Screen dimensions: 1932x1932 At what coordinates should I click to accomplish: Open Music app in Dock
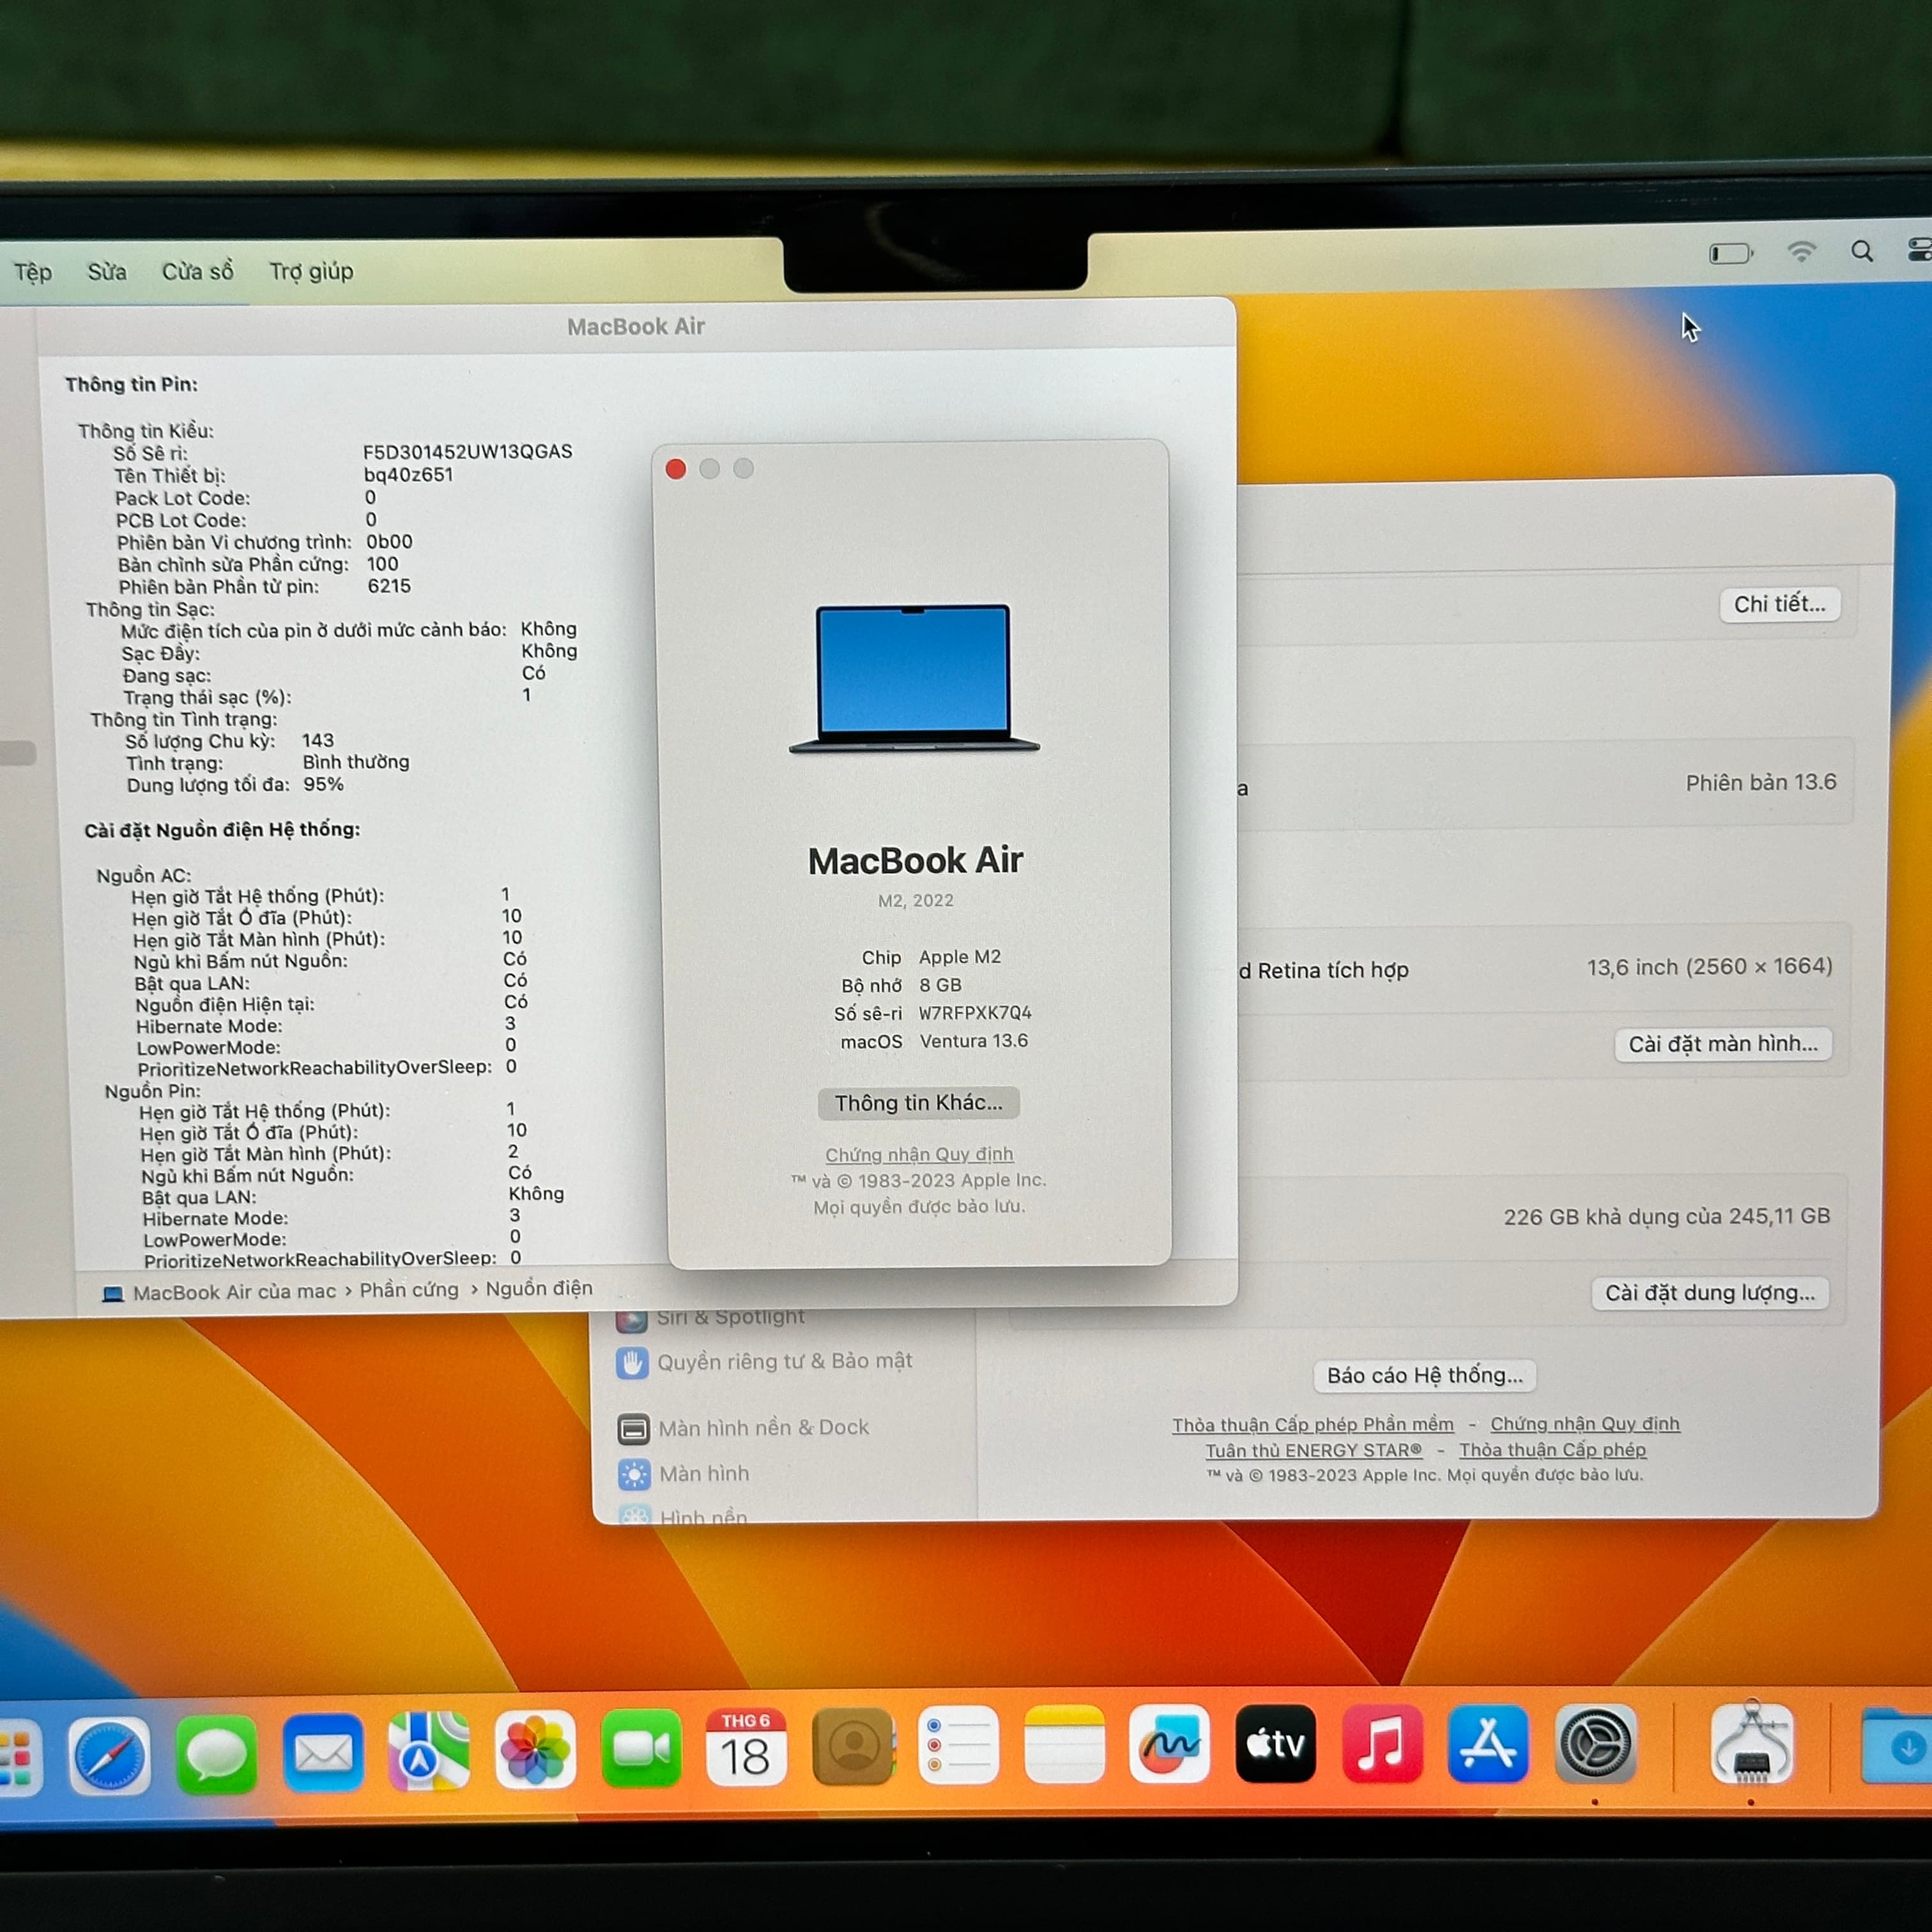click(x=1382, y=1744)
